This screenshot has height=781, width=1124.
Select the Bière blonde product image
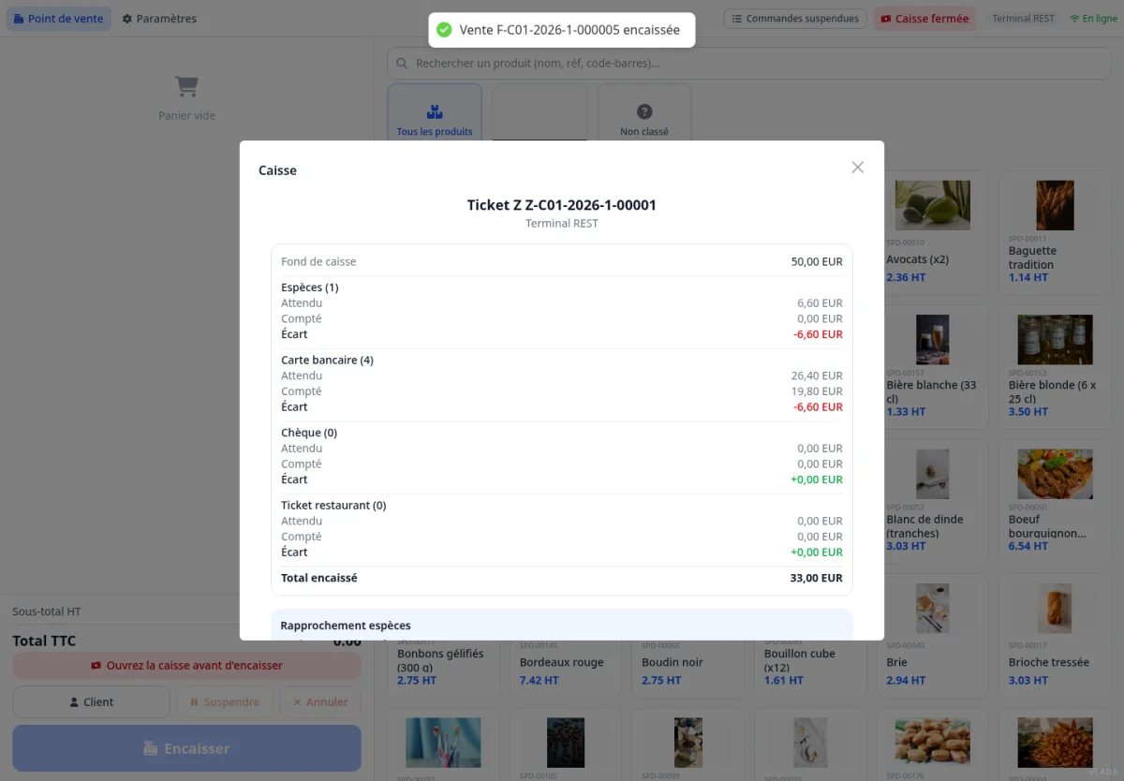pos(1055,340)
